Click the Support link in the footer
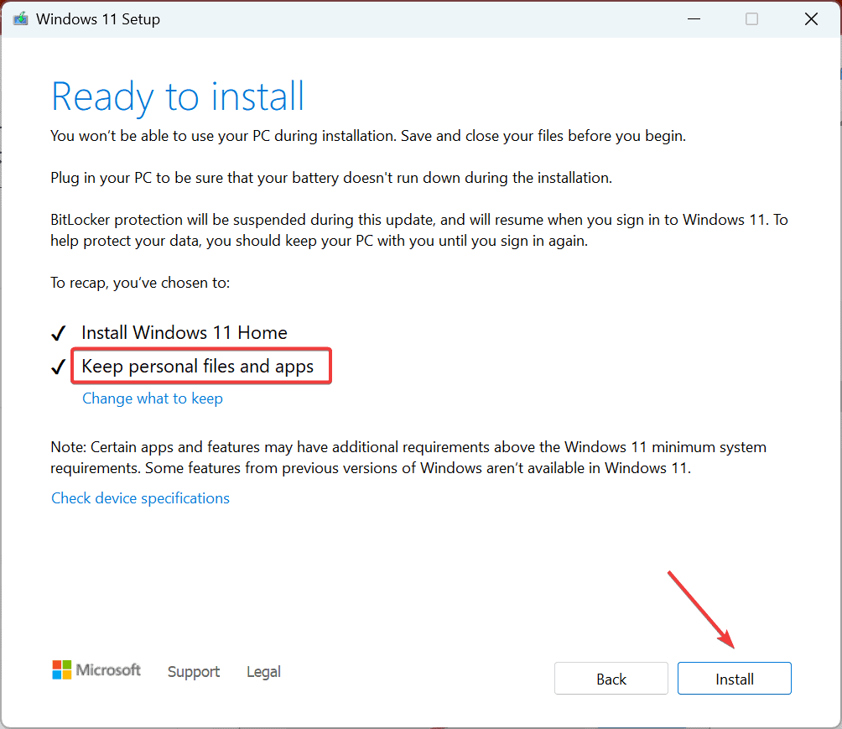The height and width of the screenshot is (729, 842). tap(193, 671)
